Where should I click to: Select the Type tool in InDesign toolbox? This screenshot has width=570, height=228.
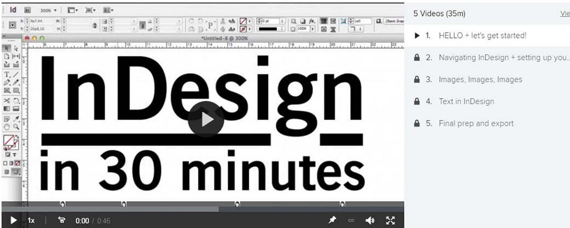[x=7, y=74]
